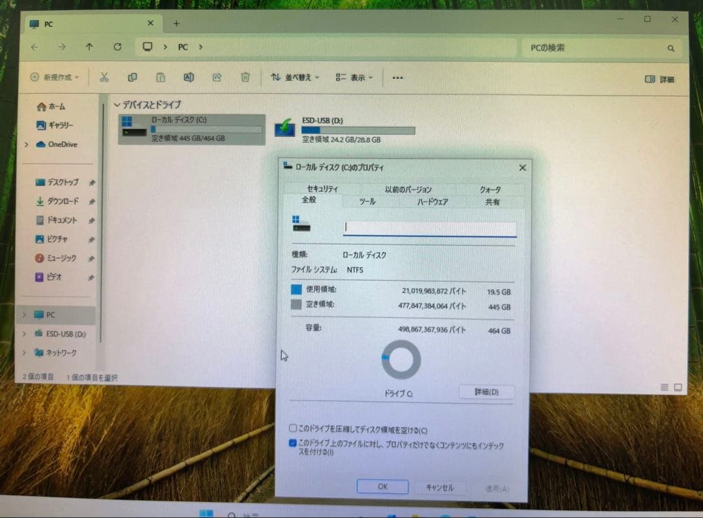This screenshot has height=518, width=703.
Task: Open the ツール tab
Action: pos(367,202)
